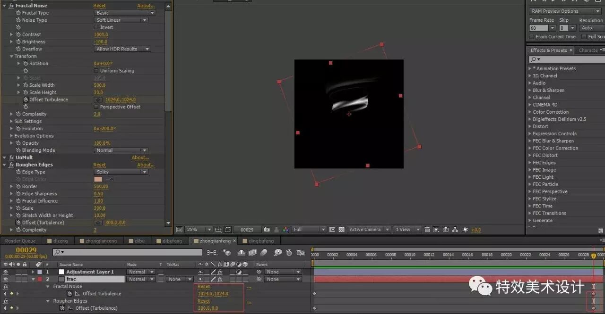Expand the Evolution Options group

click(x=11, y=135)
